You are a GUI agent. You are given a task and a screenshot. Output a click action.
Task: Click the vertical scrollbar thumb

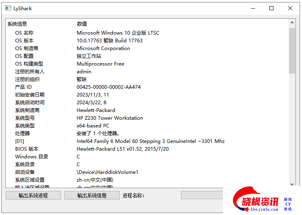tap(292, 51)
